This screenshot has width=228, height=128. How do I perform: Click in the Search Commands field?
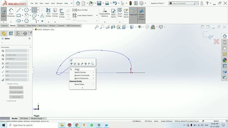coord(183,3)
